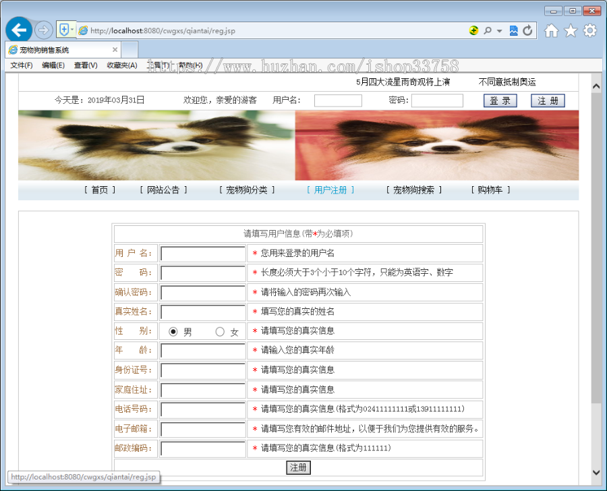Click the vertical scrollbar thumb

pyautogui.click(x=596, y=248)
